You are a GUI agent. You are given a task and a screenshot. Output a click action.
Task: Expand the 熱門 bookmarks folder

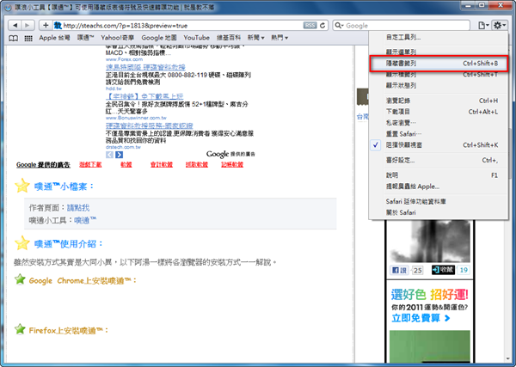279,38
